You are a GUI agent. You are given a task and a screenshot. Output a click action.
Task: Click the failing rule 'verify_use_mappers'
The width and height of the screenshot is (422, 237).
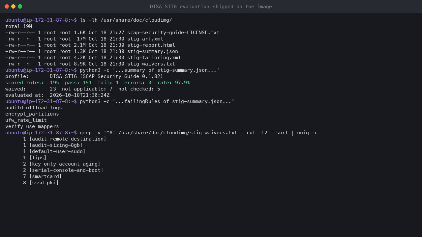(32, 126)
